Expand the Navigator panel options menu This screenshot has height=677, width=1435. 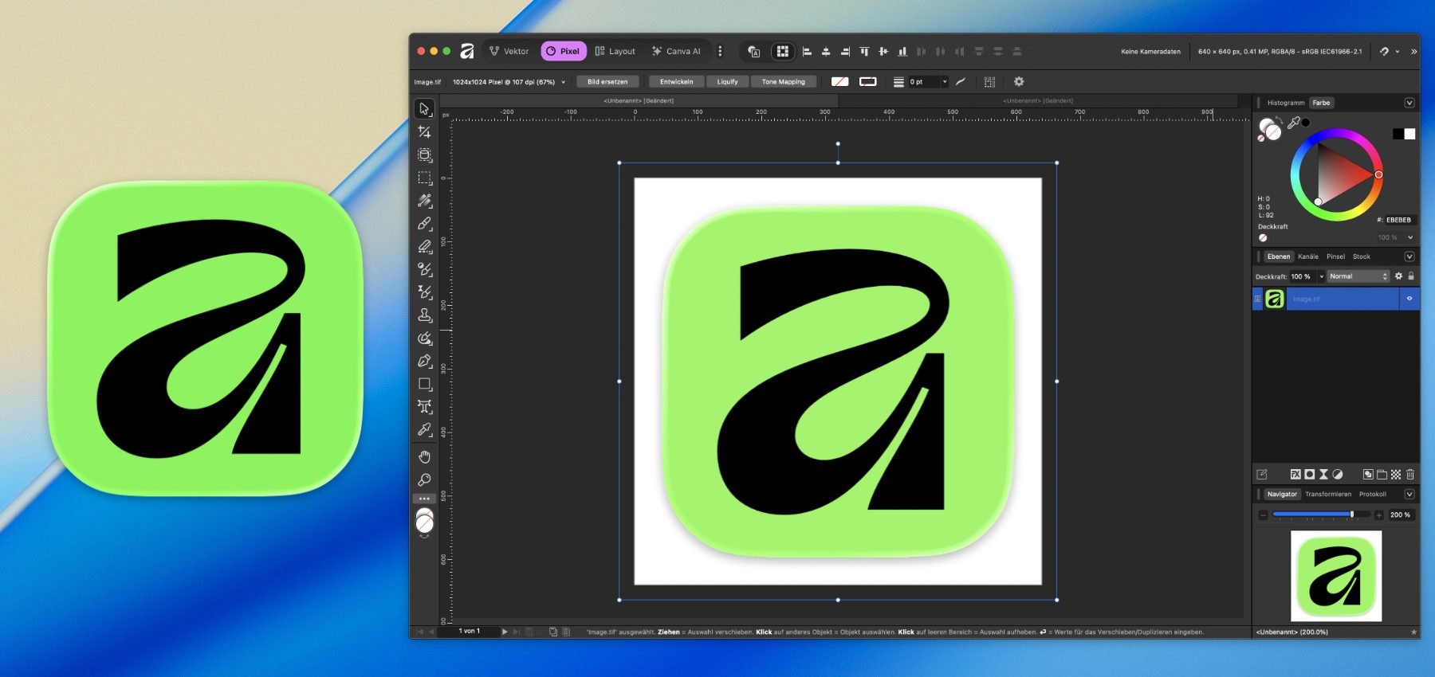point(1409,495)
